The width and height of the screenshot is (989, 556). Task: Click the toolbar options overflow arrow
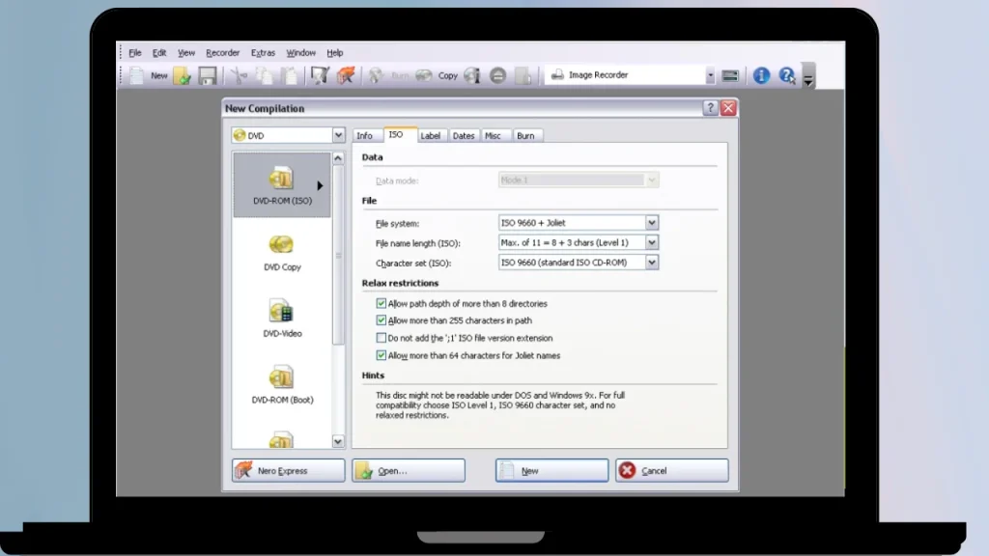(808, 75)
